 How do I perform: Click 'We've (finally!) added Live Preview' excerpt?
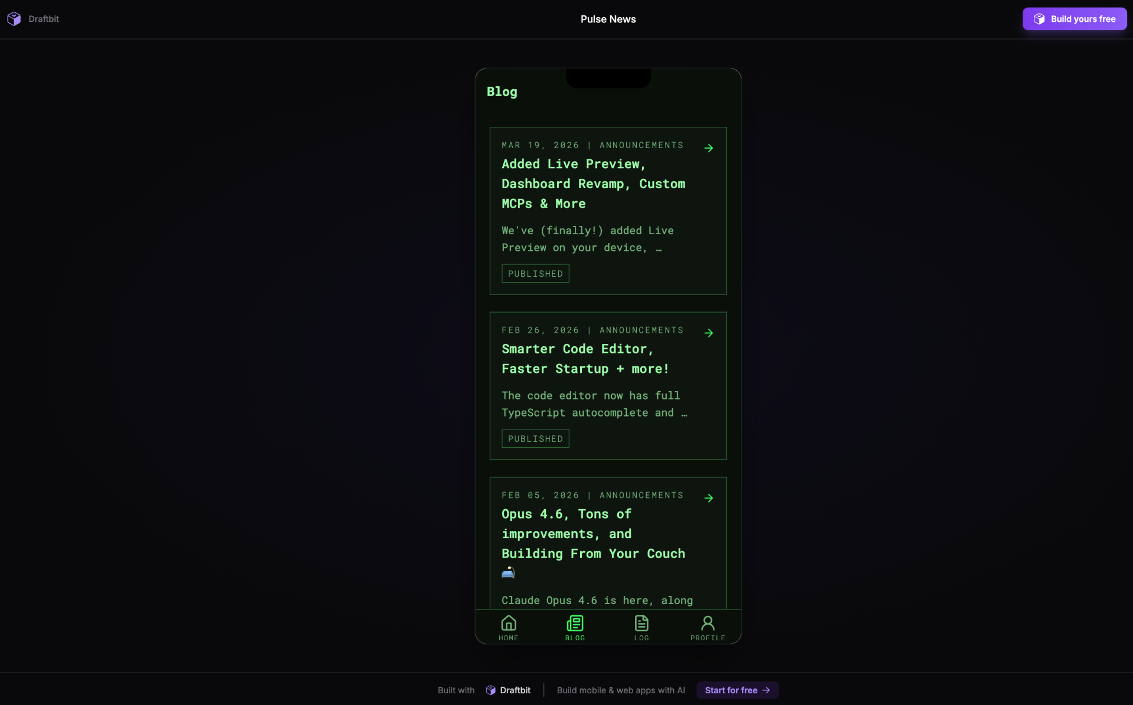click(588, 239)
